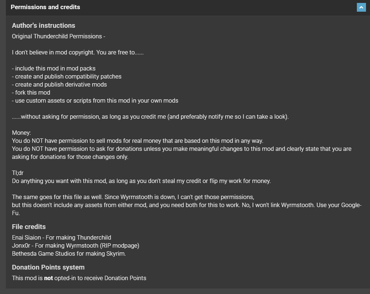The width and height of the screenshot is (370, 294).
Task: Click the 'Original Thunderchild Permissions' line
Action: (58, 36)
